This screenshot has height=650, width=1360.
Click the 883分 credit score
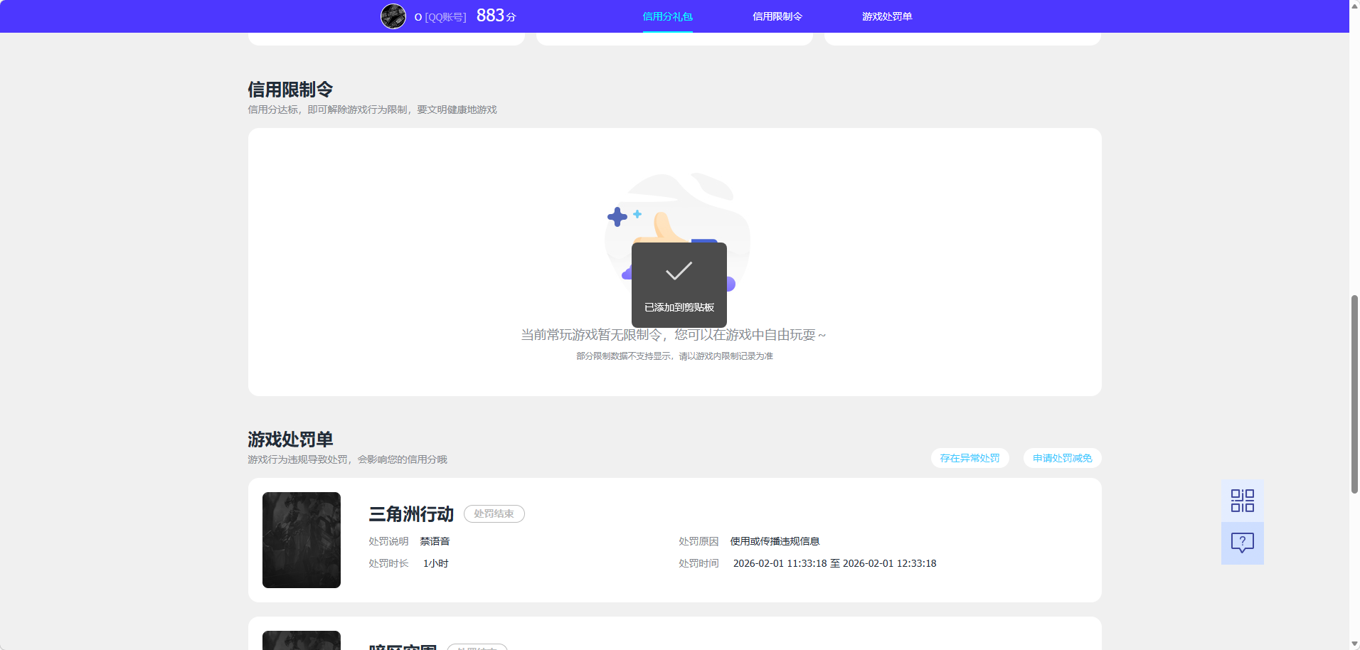[494, 14]
